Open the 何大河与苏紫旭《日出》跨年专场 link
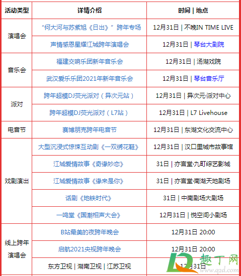Viewport: 241px width, 276px height. click(x=92, y=28)
